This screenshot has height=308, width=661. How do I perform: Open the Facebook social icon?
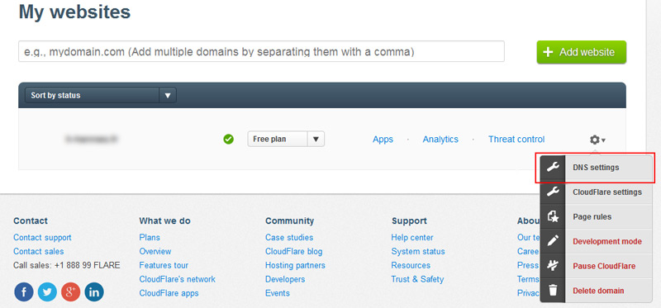pos(24,291)
